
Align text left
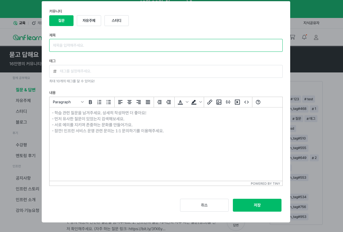[x=120, y=102]
